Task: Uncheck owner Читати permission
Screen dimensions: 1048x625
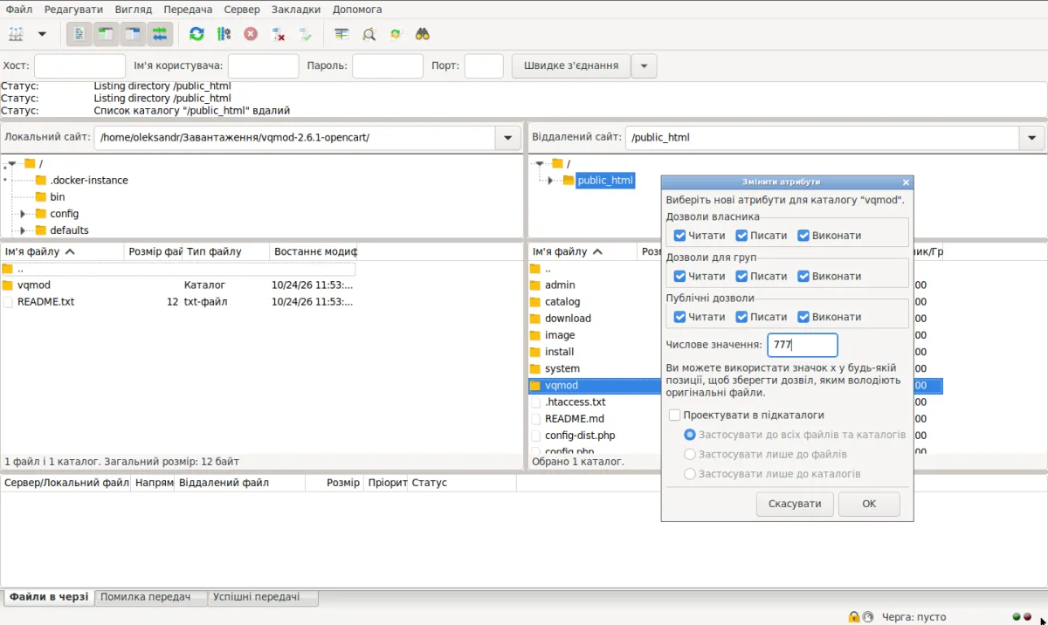Action: click(679, 236)
